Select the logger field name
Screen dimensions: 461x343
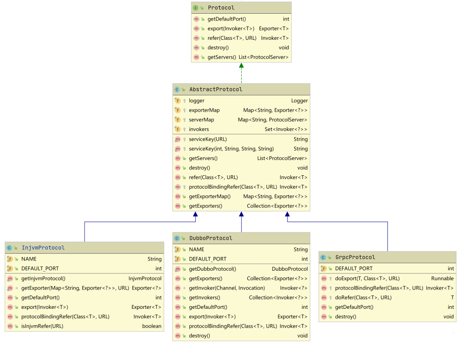click(197, 101)
